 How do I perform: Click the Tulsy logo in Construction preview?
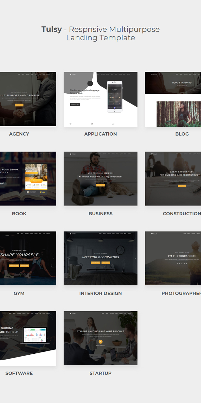click(154, 154)
